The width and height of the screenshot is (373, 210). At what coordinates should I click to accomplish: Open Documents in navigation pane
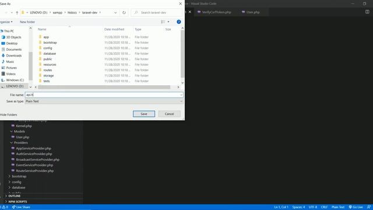[x=14, y=50]
